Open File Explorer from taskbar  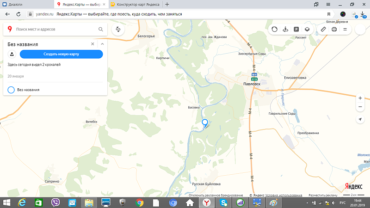click(x=89, y=202)
